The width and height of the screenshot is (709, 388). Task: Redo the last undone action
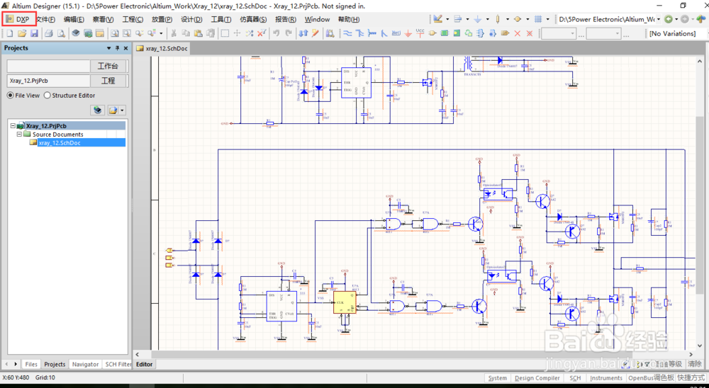point(289,33)
